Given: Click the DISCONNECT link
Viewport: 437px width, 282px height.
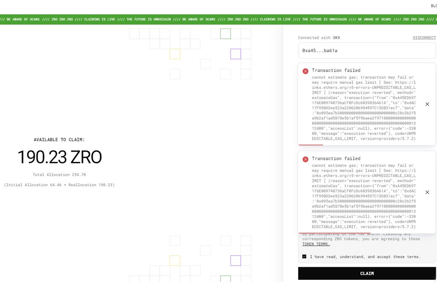Looking at the screenshot, I should [x=424, y=38].
